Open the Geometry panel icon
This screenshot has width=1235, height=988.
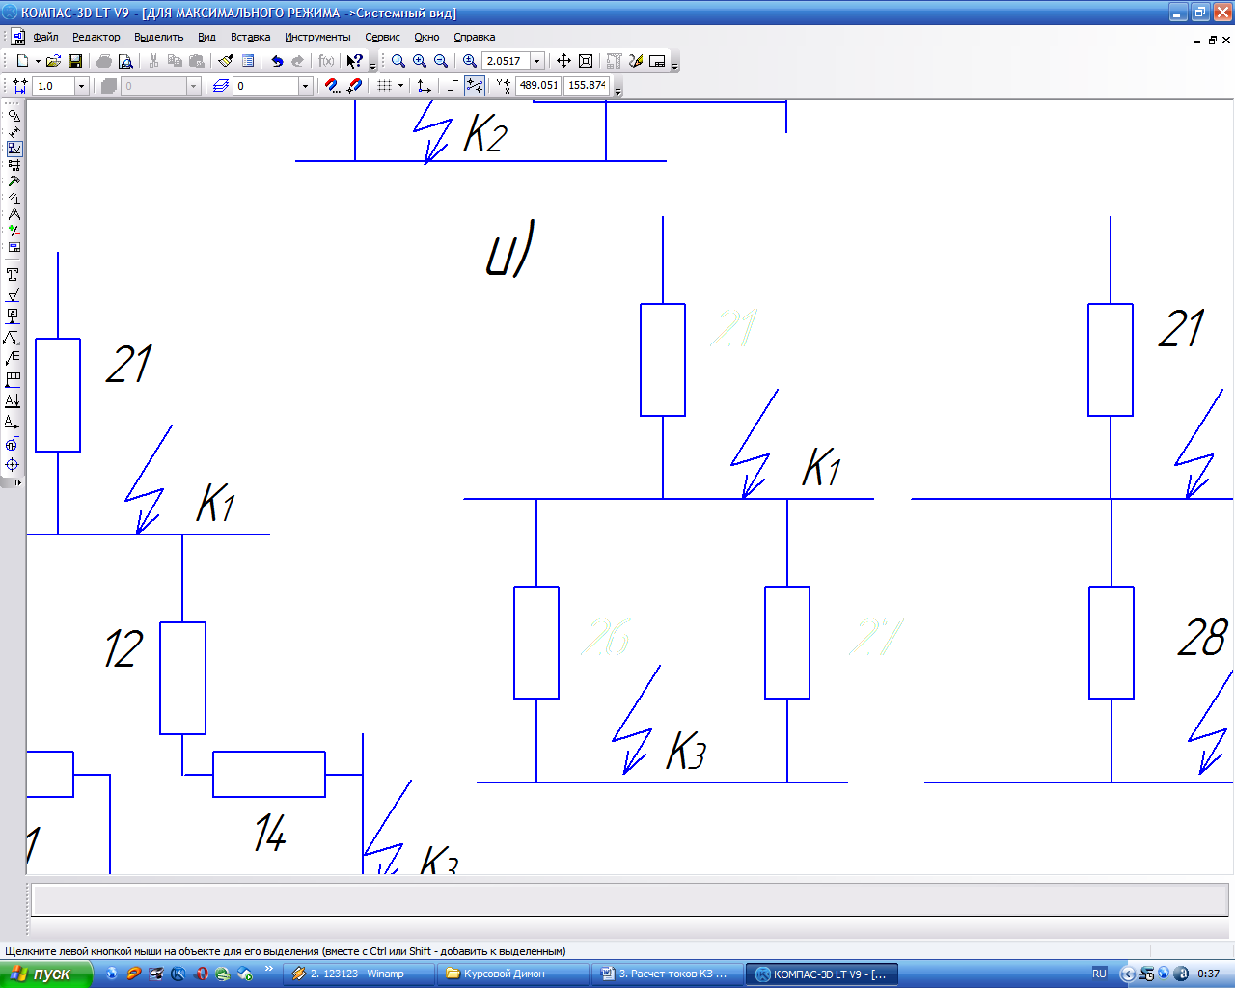coord(14,115)
